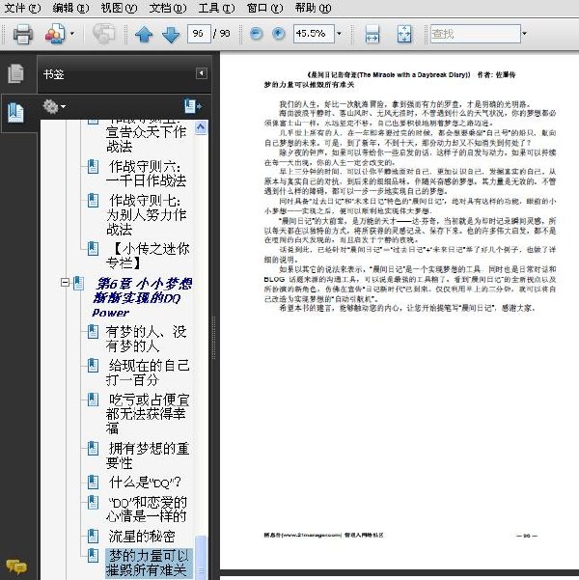Show the Pages thumbnails panel icon
Screen dimensions: 579x580
(x=15, y=73)
